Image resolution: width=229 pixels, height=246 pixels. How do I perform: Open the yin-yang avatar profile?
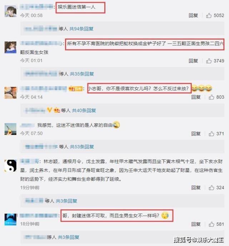tap(10, 166)
